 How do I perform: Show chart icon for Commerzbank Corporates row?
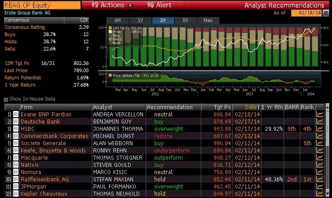(320, 136)
